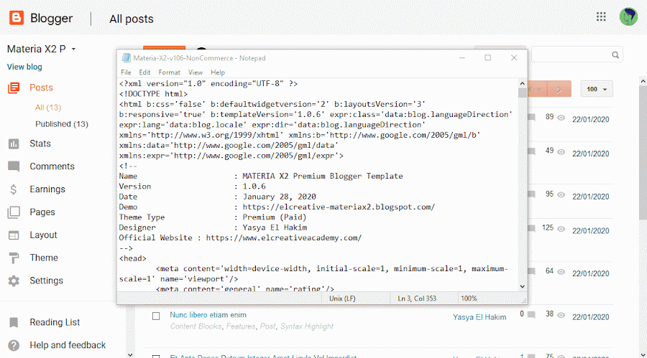This screenshot has height=358, width=647.
Task: Click views eye icon beside 38
Action: coord(561,315)
